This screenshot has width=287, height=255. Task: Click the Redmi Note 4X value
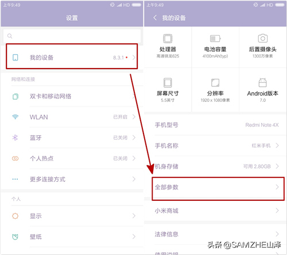262,125
